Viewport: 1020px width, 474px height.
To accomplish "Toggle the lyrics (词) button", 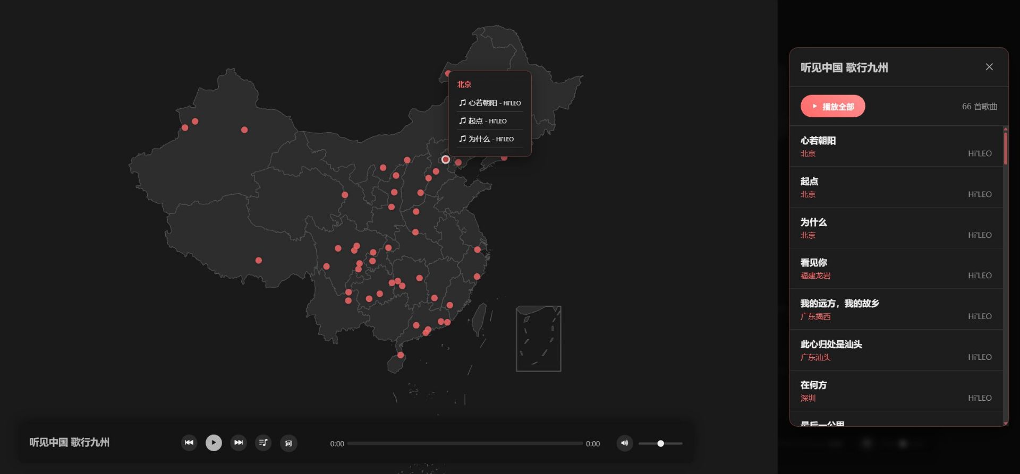I will coord(288,443).
